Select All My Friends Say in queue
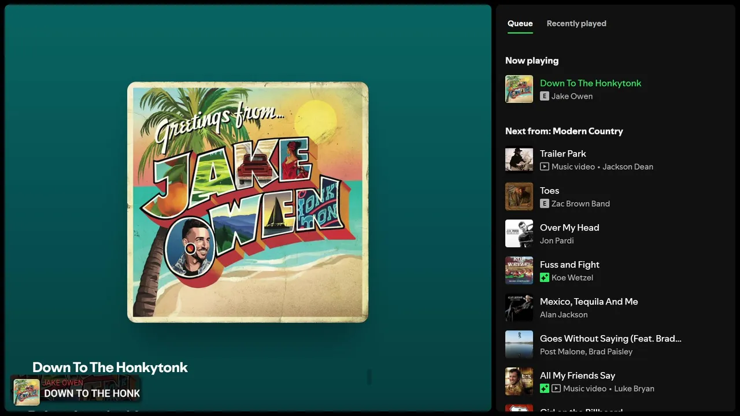 [x=578, y=376]
